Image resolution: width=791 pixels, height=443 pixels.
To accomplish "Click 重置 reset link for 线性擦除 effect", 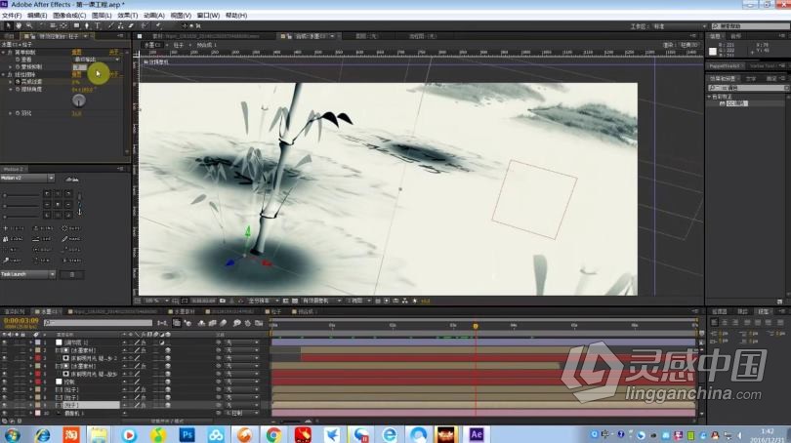I will 77,74.
